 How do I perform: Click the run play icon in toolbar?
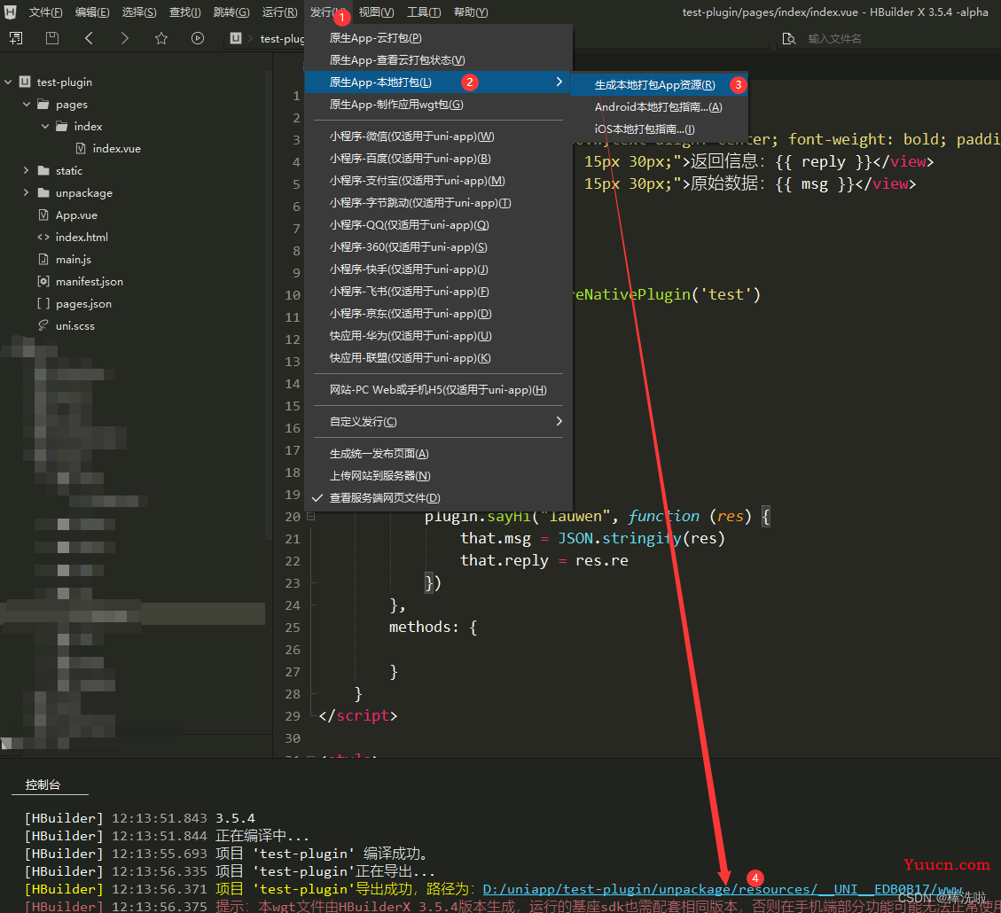tap(198, 38)
